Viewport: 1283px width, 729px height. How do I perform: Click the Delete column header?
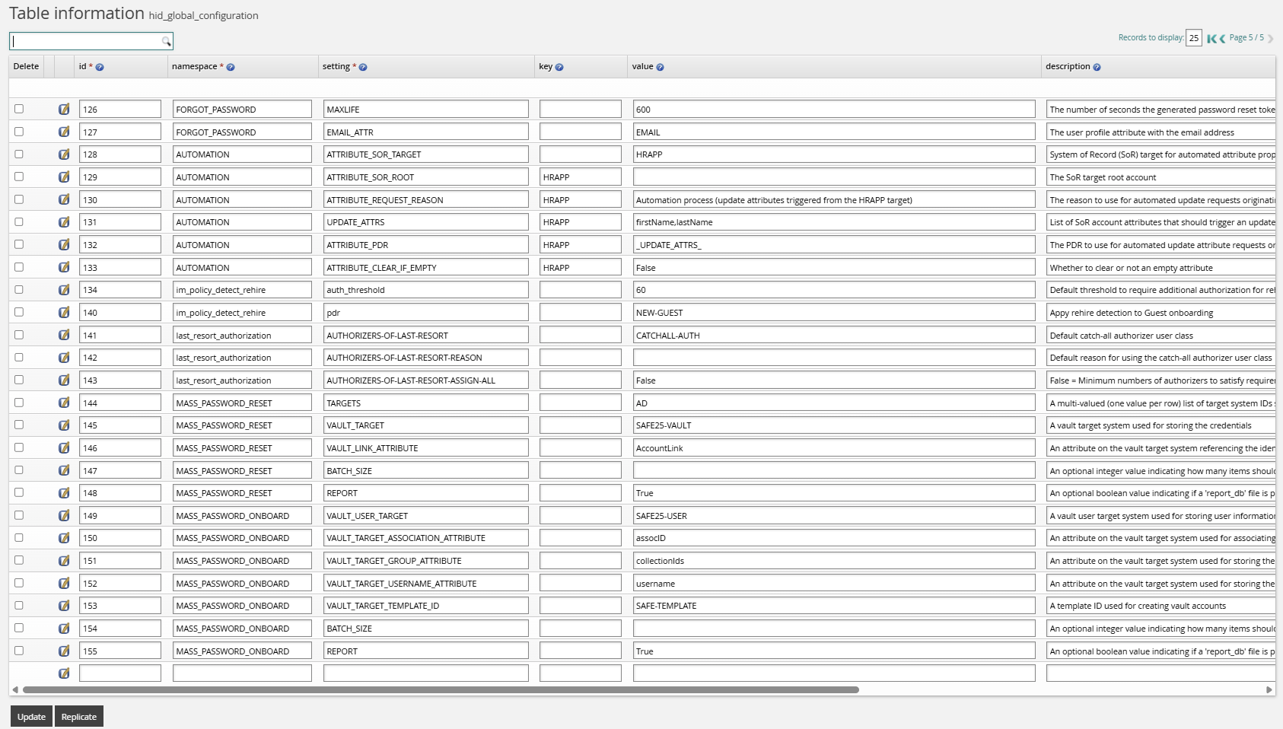point(26,66)
